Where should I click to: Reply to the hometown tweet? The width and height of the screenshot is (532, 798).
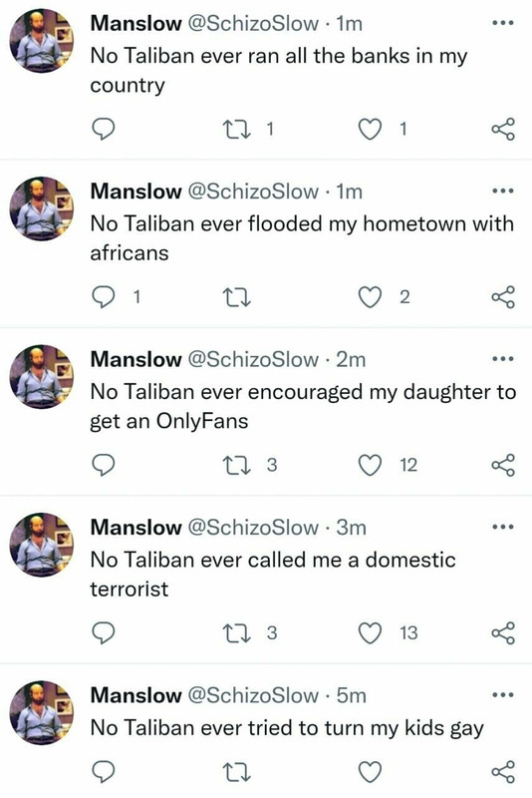104,297
